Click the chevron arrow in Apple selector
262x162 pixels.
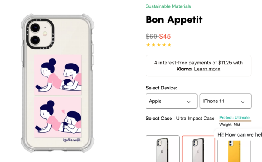pyautogui.click(x=189, y=102)
